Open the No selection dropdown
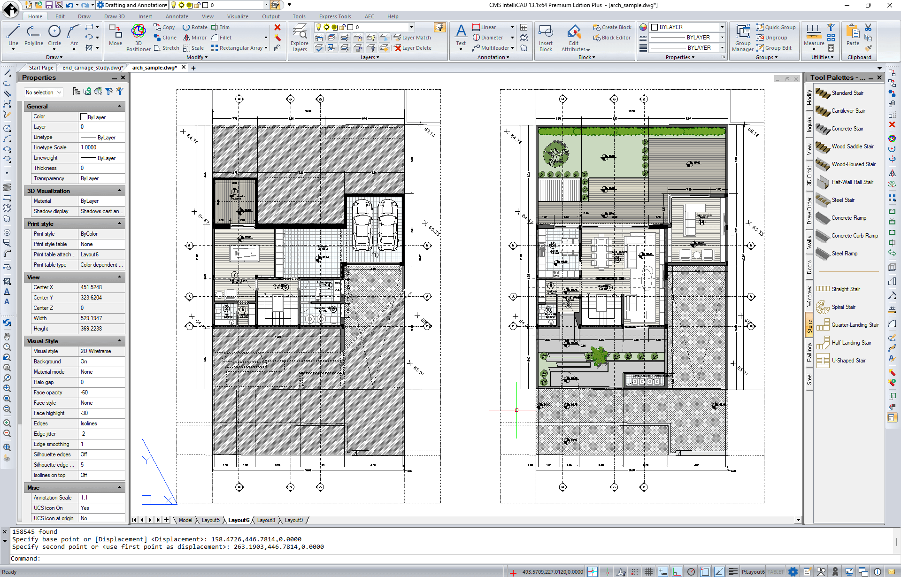 pos(44,92)
